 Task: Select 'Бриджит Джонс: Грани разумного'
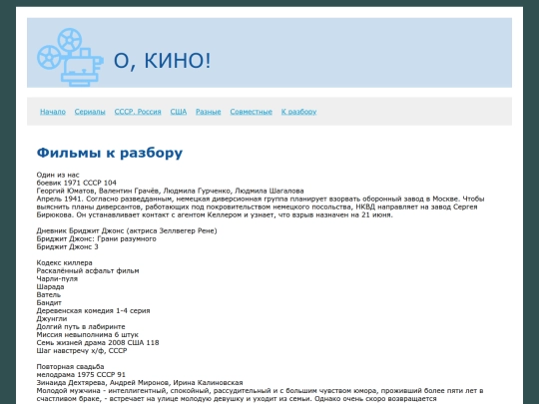click(x=96, y=238)
